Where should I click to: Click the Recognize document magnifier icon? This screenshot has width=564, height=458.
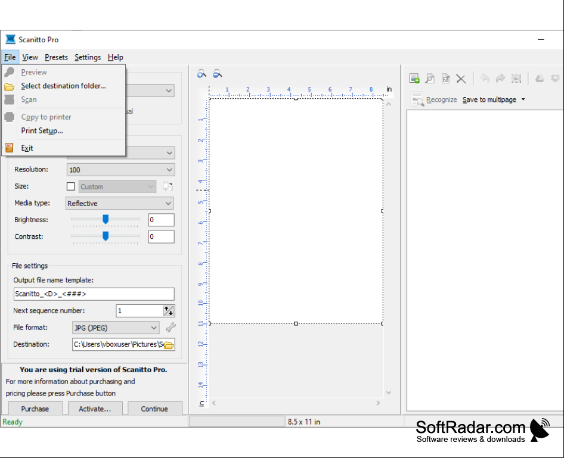[417, 99]
